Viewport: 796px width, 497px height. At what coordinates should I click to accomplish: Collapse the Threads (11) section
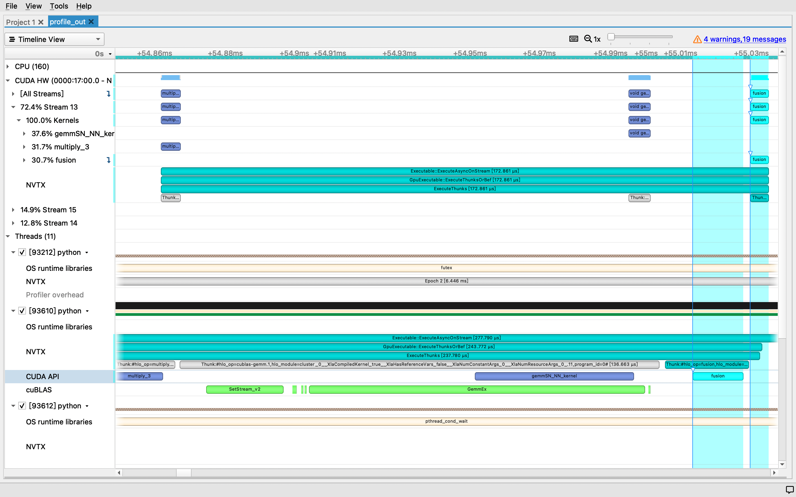[8, 236]
